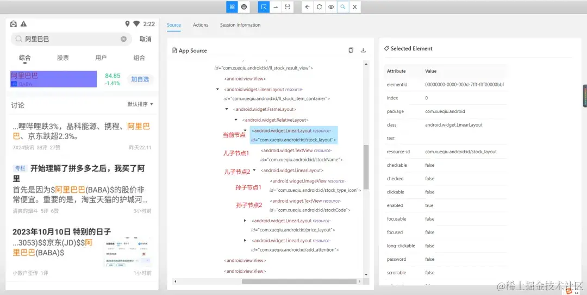
Task: Click the magnifier icon in phone search box
Action: 18,39
